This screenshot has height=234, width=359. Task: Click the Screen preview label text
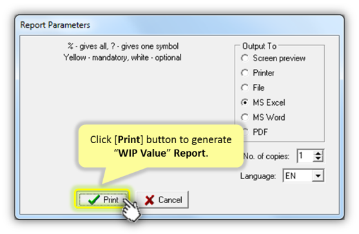(279, 58)
